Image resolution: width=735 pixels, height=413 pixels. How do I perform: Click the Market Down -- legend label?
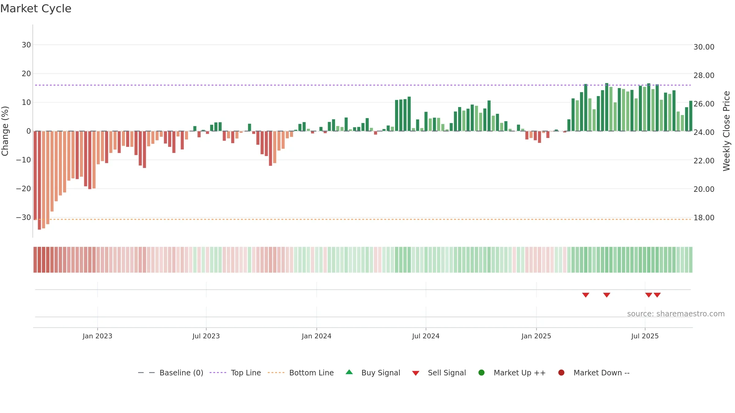[x=601, y=373]
